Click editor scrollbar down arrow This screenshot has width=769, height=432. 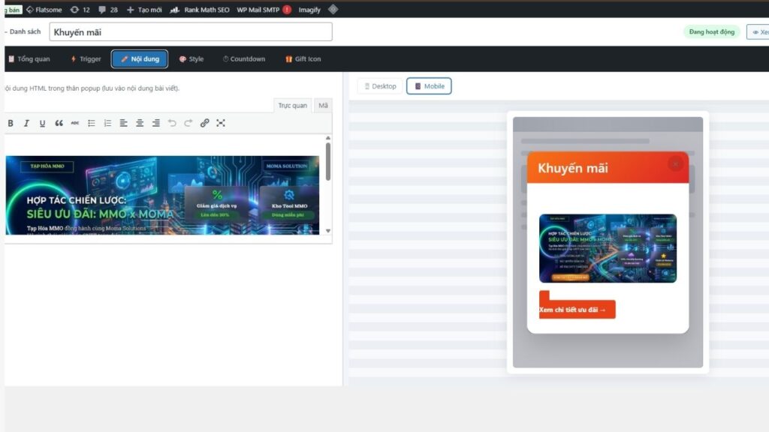(328, 231)
